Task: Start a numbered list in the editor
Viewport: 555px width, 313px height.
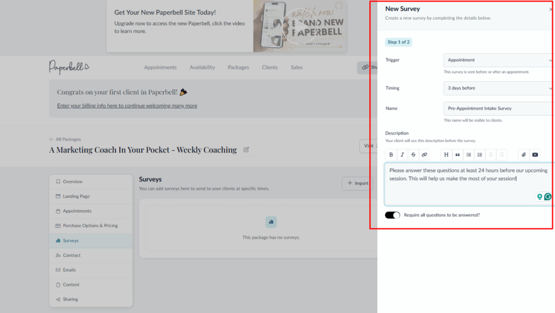Action: click(x=480, y=155)
